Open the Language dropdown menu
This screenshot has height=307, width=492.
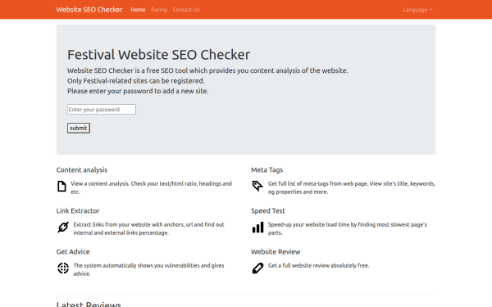(x=417, y=10)
